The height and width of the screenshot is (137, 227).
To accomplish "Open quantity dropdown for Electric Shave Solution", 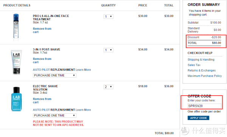I will click(109, 87).
